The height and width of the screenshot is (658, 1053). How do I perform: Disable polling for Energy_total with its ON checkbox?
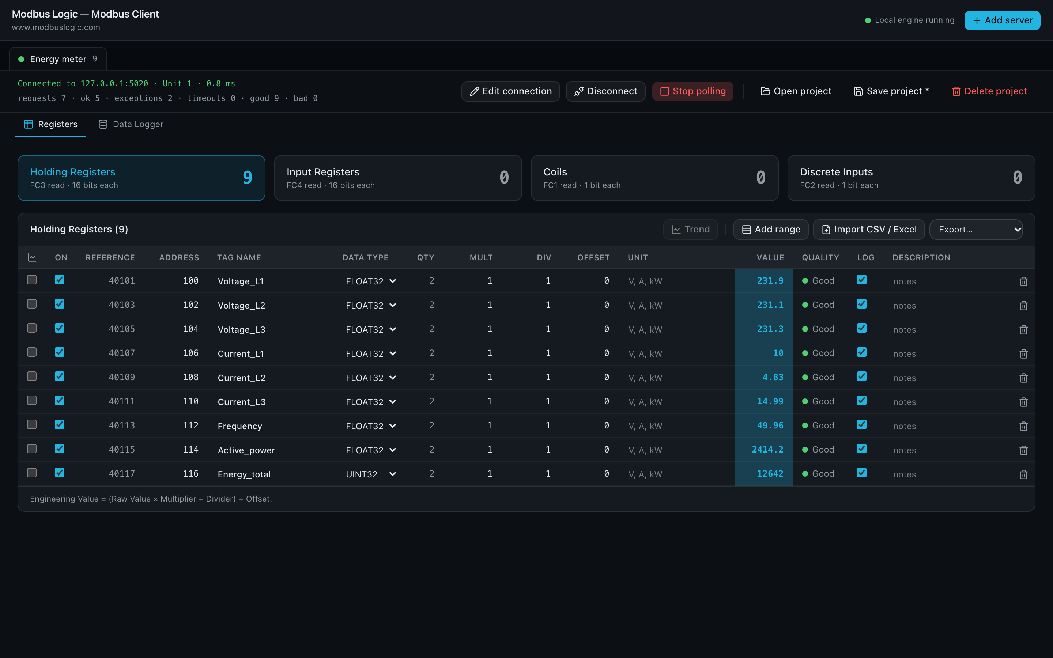(x=60, y=473)
